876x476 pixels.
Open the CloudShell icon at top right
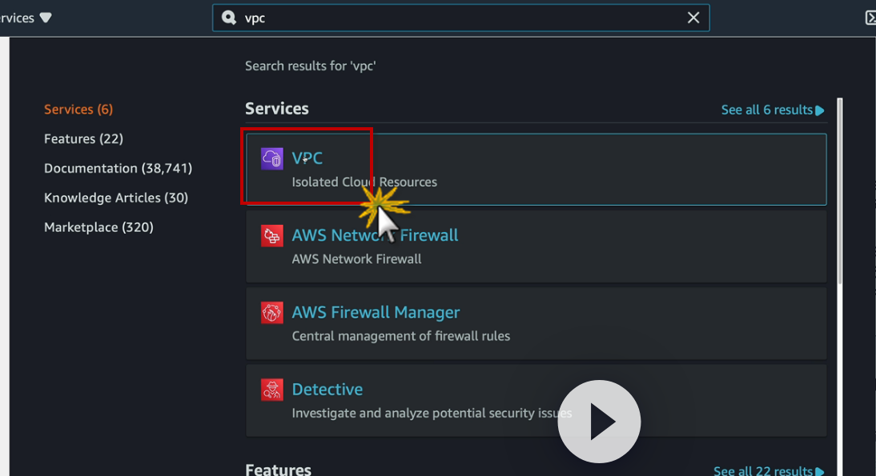pyautogui.click(x=870, y=18)
